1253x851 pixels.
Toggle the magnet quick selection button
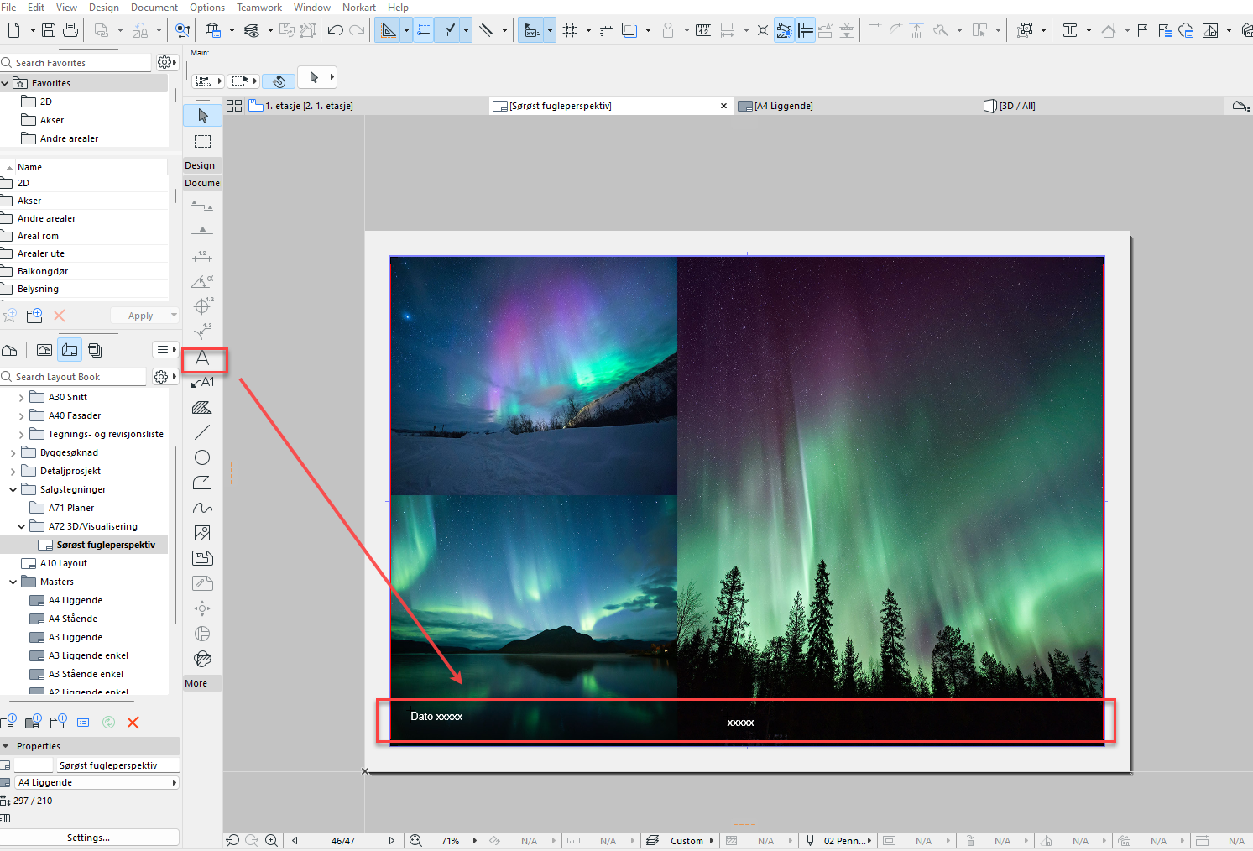pyautogui.click(x=279, y=81)
